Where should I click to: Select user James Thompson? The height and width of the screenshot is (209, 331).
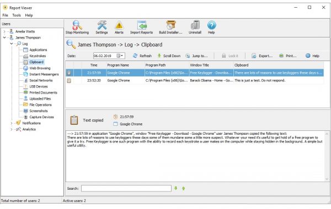28,37
